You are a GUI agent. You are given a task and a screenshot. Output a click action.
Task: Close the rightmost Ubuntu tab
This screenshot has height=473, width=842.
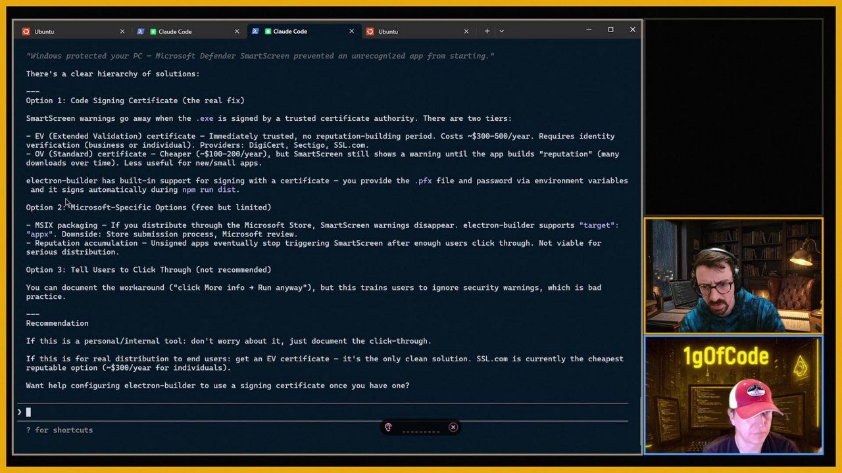(x=466, y=31)
